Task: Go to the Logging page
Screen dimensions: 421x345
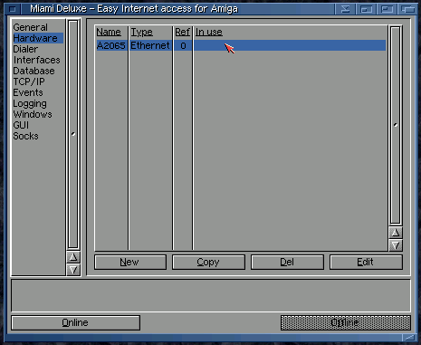Action: coord(30,103)
